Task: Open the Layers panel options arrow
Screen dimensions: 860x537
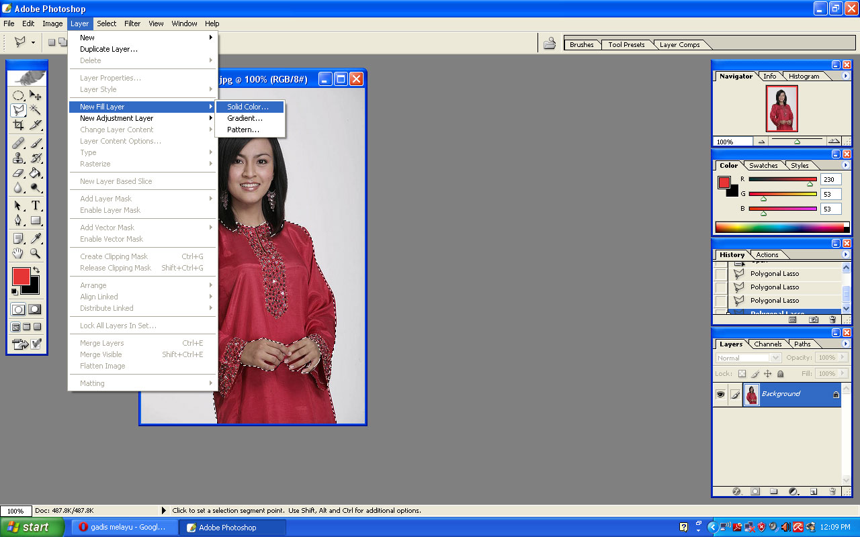Action: tap(845, 344)
